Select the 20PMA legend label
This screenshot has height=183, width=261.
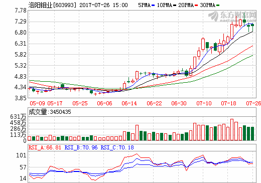186,5
